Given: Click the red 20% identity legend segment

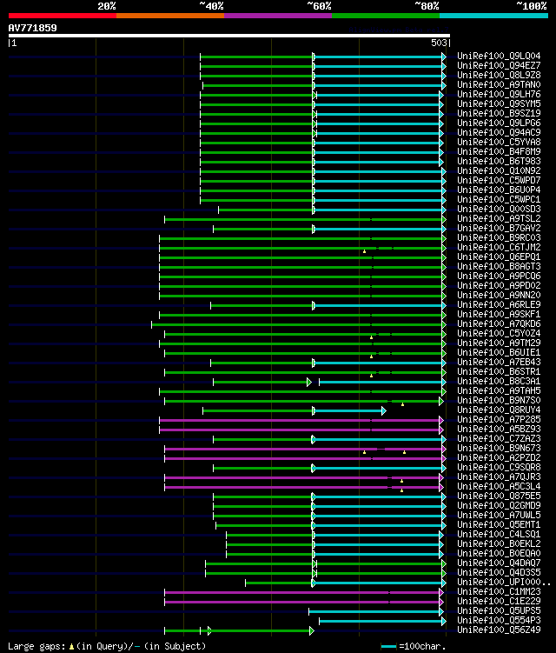Looking at the screenshot, I should tap(63, 16).
